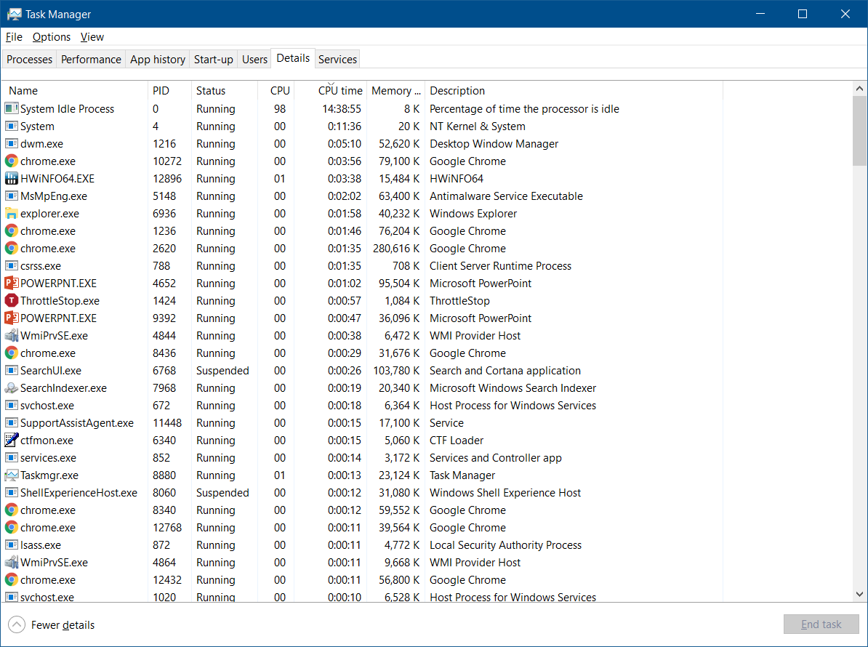Click WmiPrvSE.exe icon for PID 4864
Viewport: 868px width, 647px height.
(x=11, y=563)
